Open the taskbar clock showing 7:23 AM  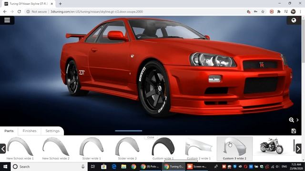pos(296,167)
